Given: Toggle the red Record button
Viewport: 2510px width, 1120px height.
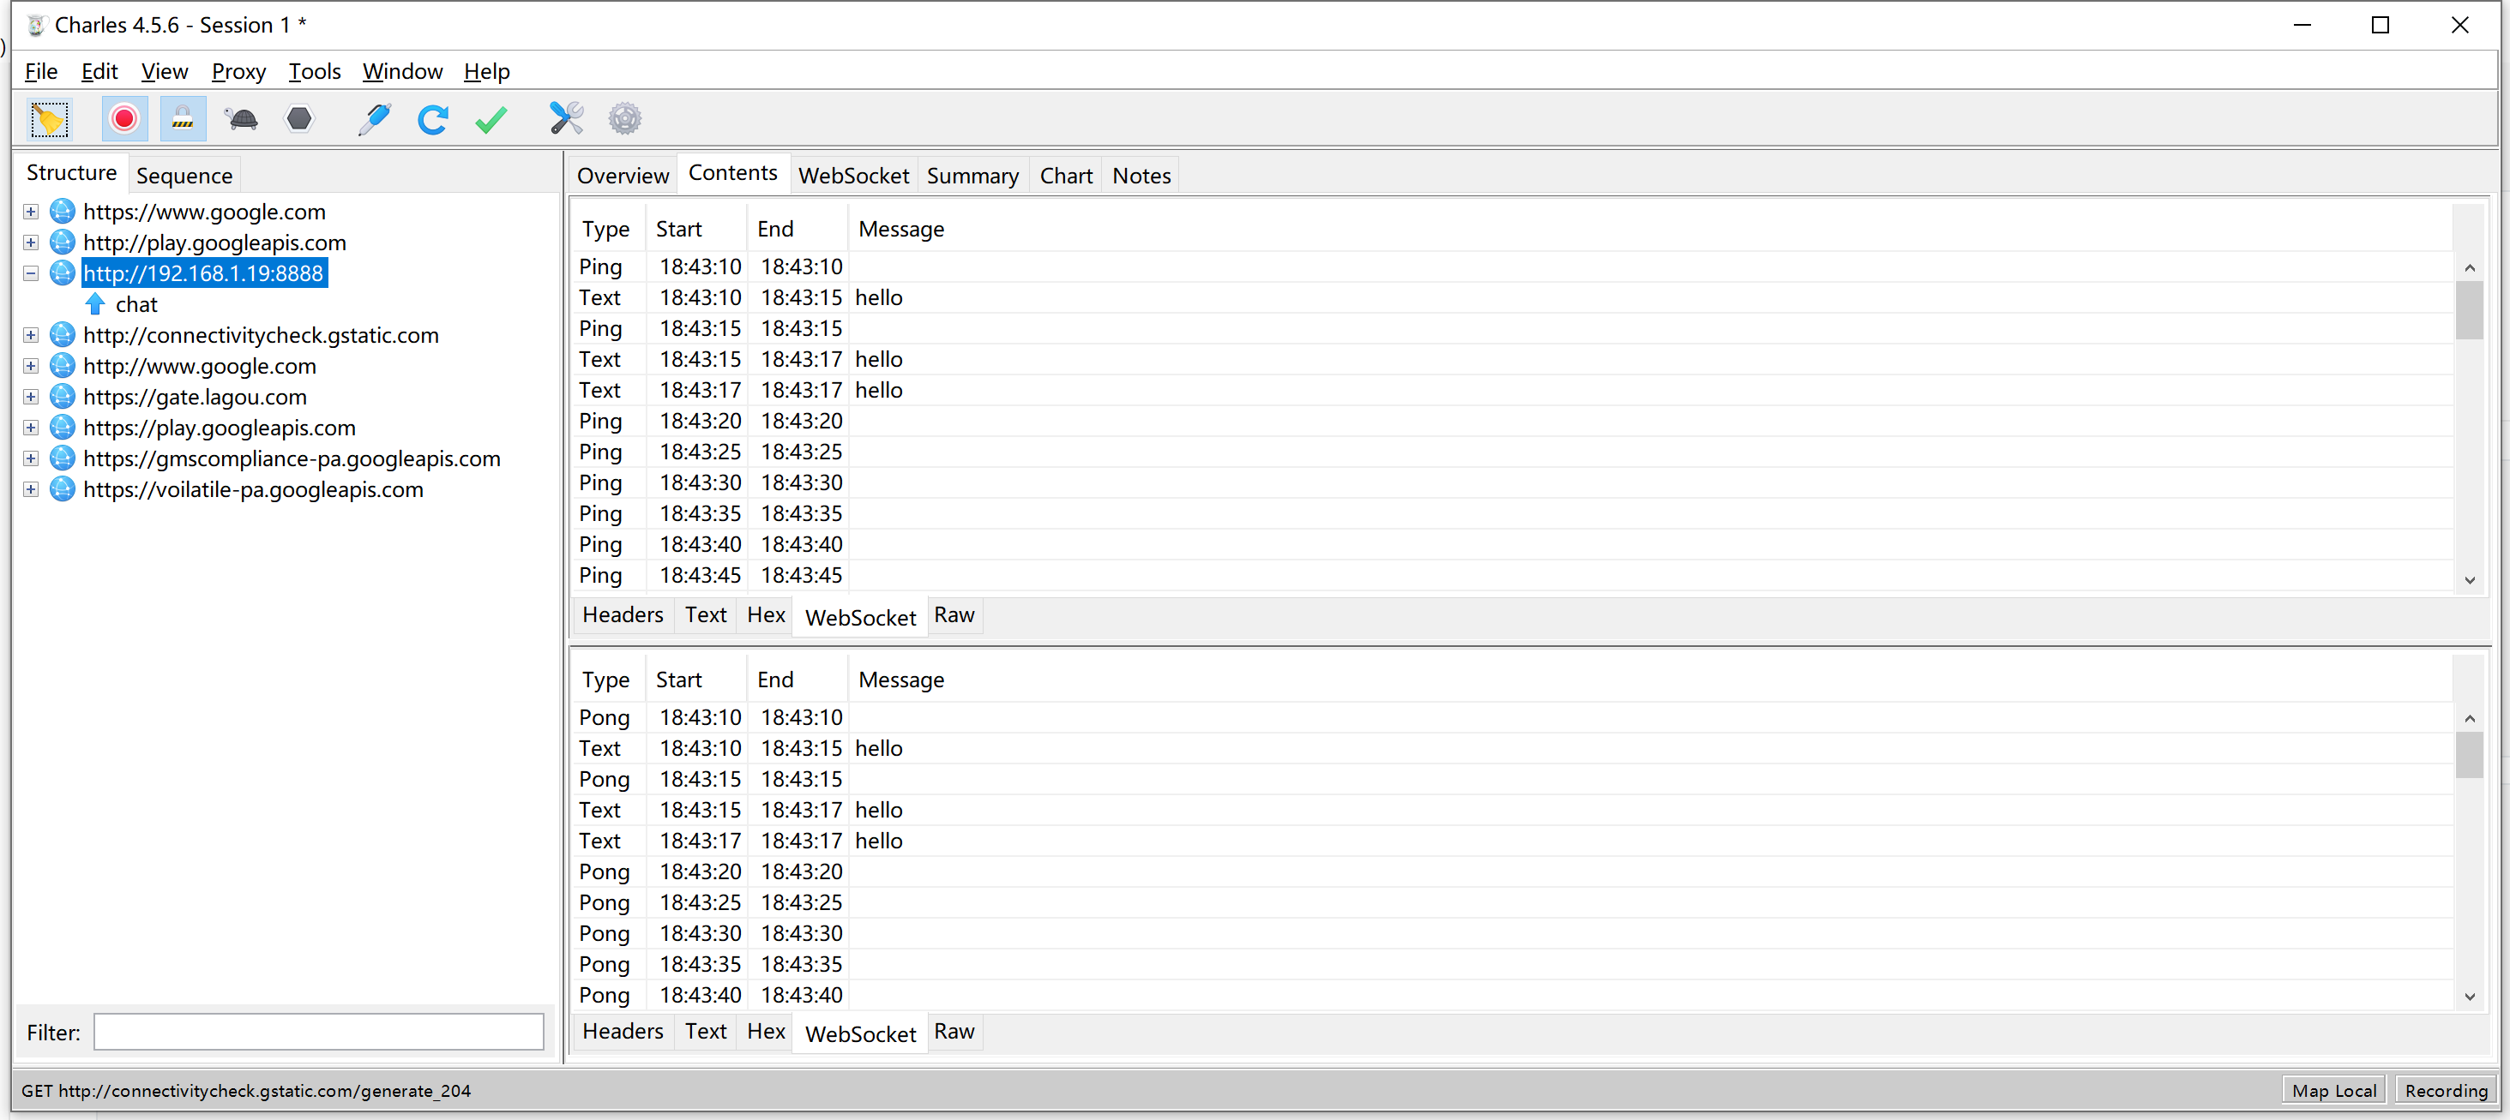Looking at the screenshot, I should 123,119.
